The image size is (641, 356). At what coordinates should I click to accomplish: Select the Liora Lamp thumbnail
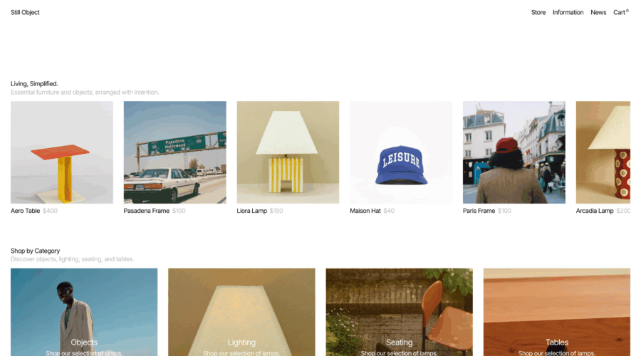pos(288,152)
